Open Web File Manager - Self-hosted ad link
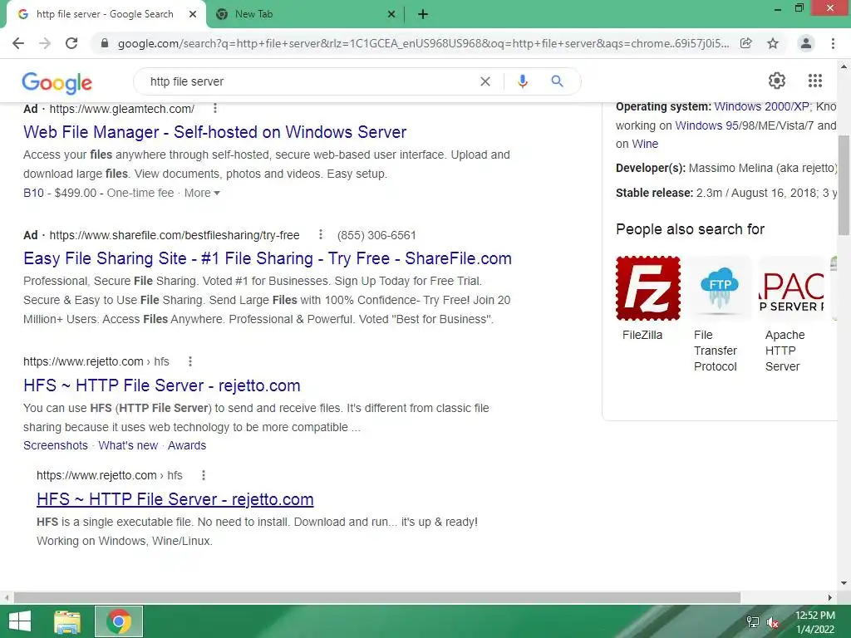This screenshot has width=851, height=638. (x=215, y=132)
